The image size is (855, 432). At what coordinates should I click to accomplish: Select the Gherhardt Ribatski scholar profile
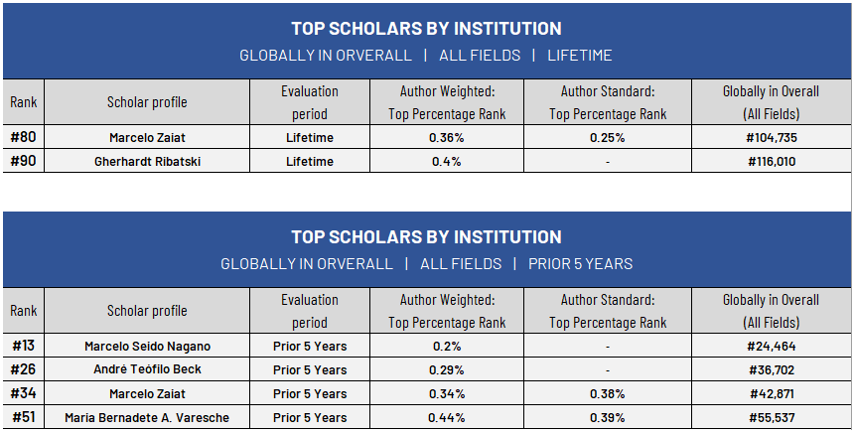click(x=147, y=162)
